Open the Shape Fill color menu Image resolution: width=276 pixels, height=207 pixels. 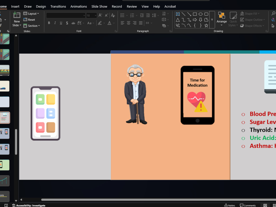click(250, 14)
